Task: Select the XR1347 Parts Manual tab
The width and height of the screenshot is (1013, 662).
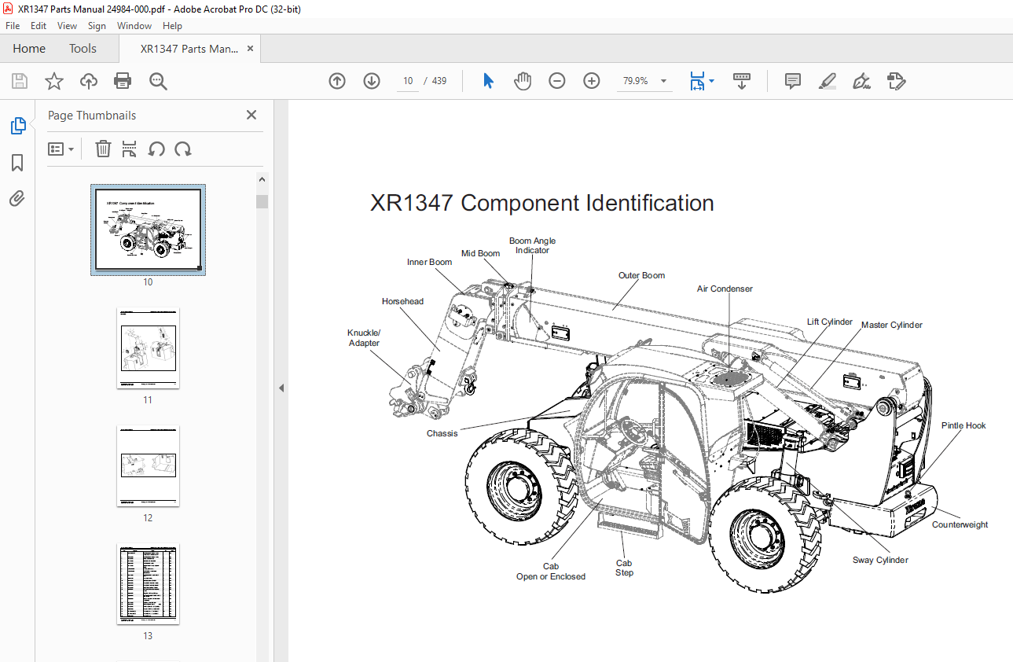Action: coord(189,49)
